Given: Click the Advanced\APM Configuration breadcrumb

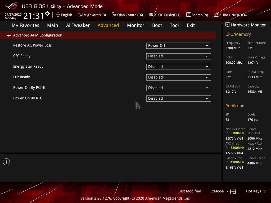Looking at the screenshot, I should pyautogui.click(x=38, y=35).
